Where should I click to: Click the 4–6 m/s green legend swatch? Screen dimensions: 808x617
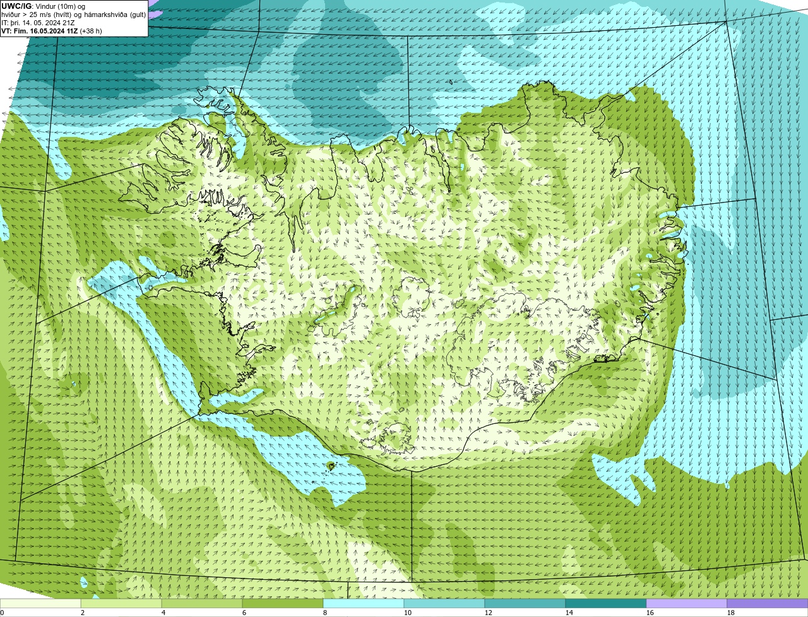pyautogui.click(x=202, y=603)
